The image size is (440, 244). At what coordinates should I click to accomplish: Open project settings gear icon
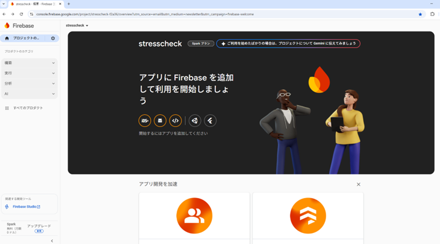coord(53,38)
